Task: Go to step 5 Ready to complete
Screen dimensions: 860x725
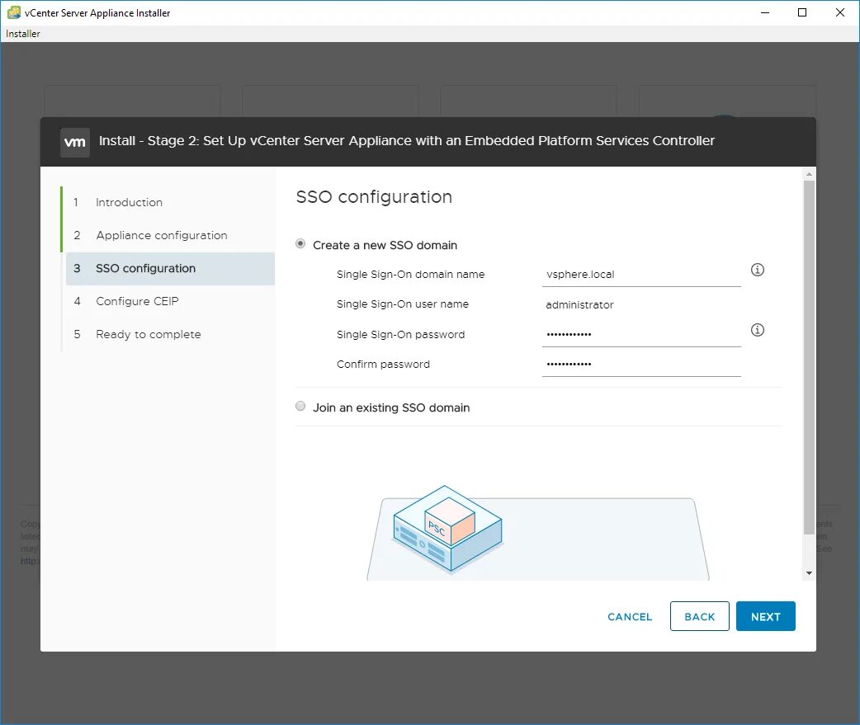Action: 148,334
